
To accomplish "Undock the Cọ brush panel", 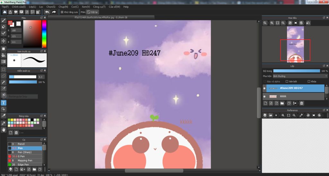I will pos(41,139).
